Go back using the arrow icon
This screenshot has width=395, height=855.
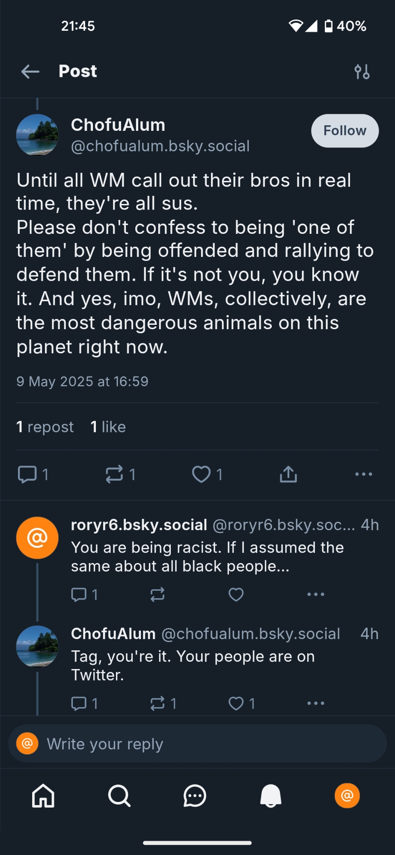click(30, 71)
